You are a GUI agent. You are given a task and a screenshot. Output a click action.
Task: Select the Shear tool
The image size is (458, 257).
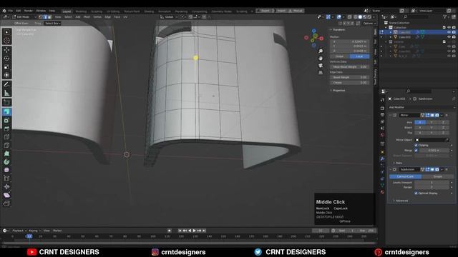coord(6,195)
